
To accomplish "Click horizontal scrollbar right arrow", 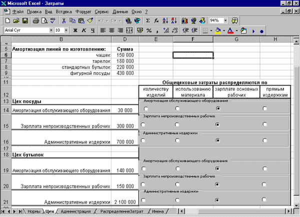I will pos(288,211).
